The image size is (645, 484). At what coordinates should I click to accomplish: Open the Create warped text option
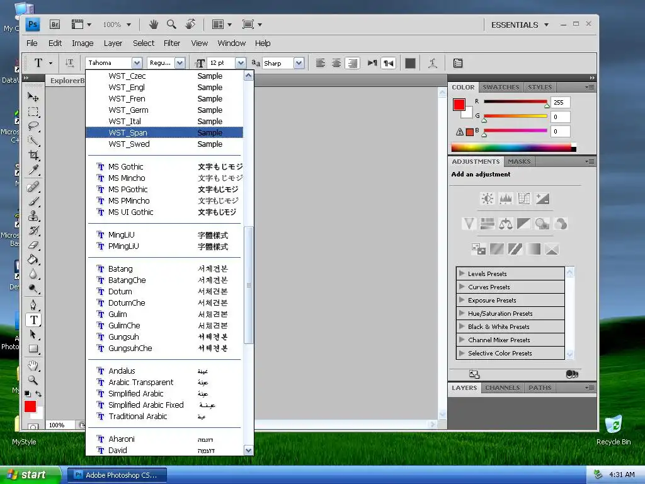tap(432, 63)
